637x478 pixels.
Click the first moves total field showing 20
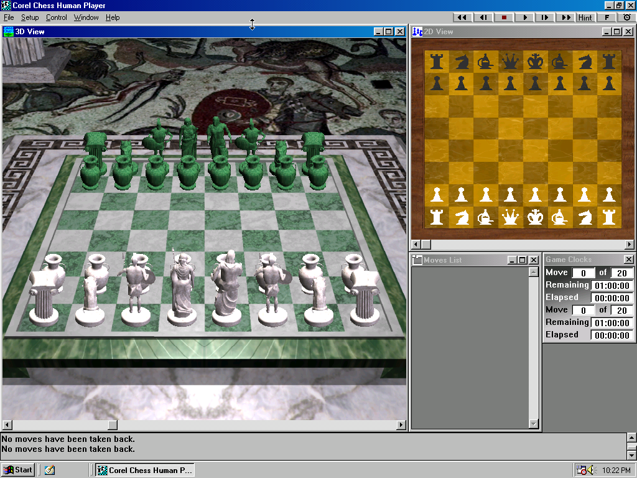point(622,273)
